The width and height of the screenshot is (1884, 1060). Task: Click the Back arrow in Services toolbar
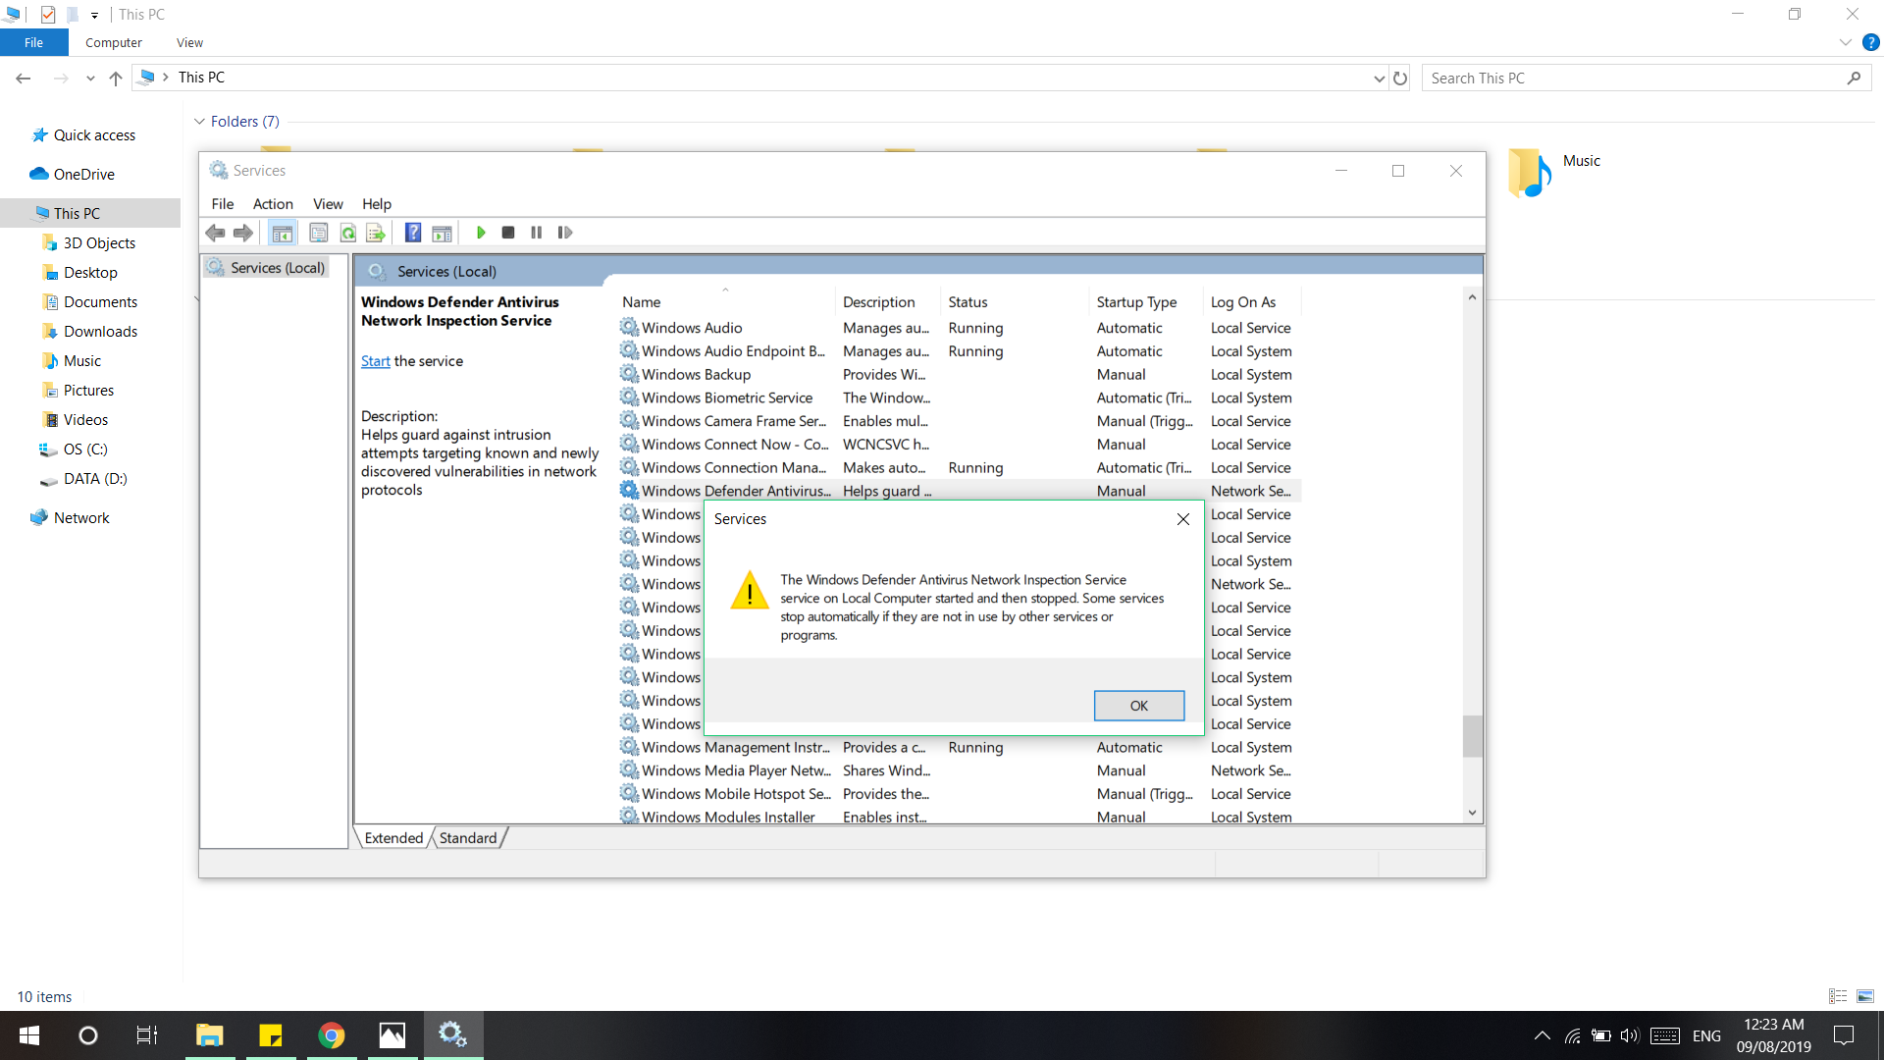coord(215,233)
